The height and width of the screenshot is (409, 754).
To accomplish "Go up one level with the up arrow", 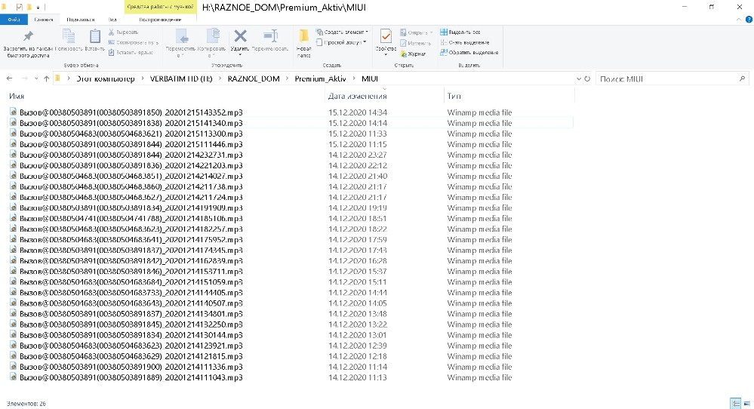I will point(46,78).
